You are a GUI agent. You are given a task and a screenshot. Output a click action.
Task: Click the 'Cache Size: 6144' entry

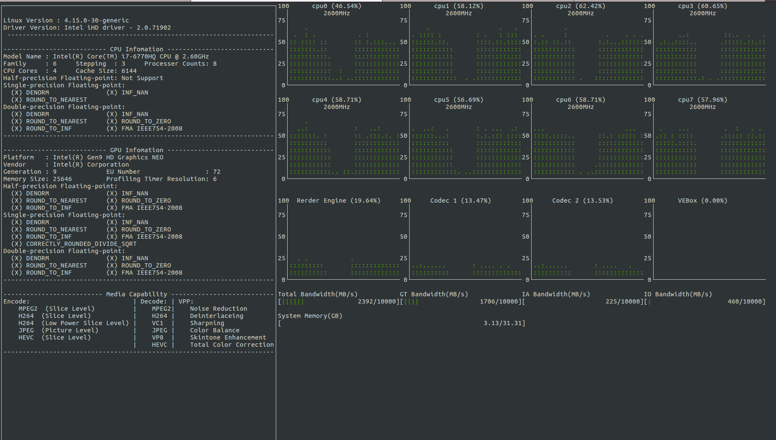106,71
